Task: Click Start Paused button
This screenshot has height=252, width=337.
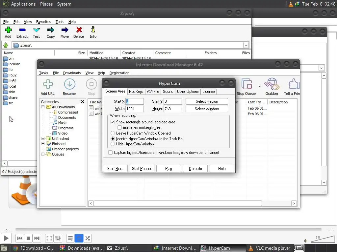Action: pyautogui.click(x=142, y=168)
